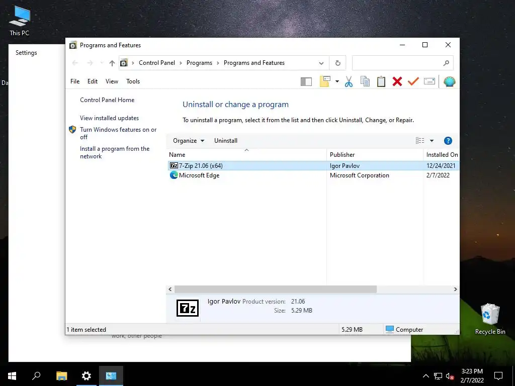Sort by Installed On column header
Image resolution: width=515 pixels, height=386 pixels.
point(442,155)
